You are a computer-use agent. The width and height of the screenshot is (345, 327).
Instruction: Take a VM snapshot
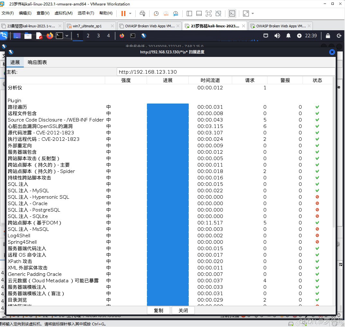pyautogui.click(x=156, y=14)
